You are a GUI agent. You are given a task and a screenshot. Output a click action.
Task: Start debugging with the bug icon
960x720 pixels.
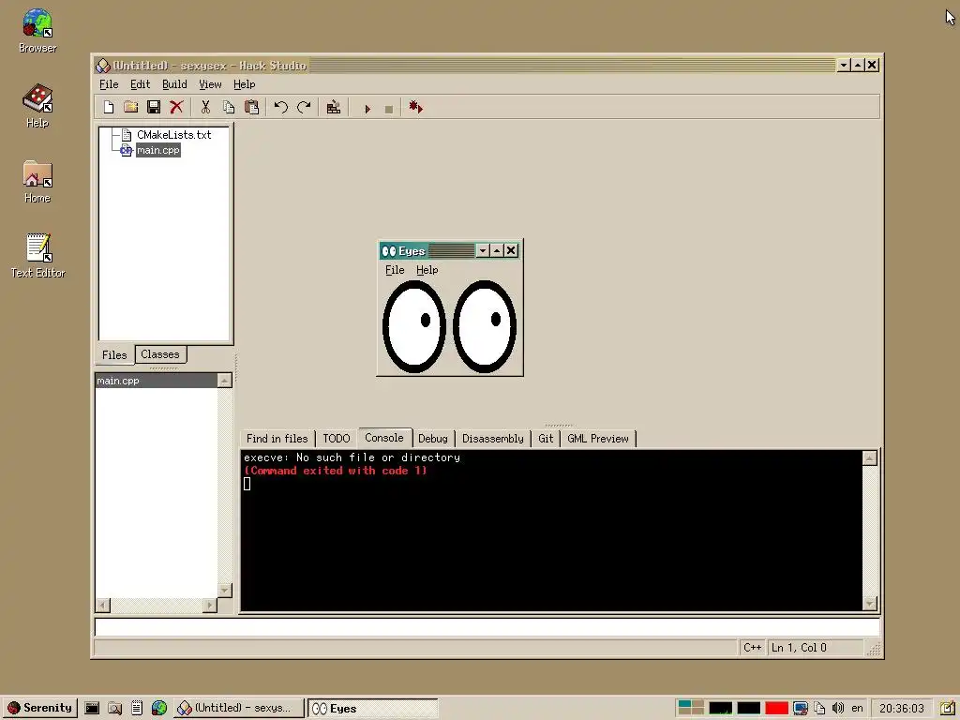point(415,108)
